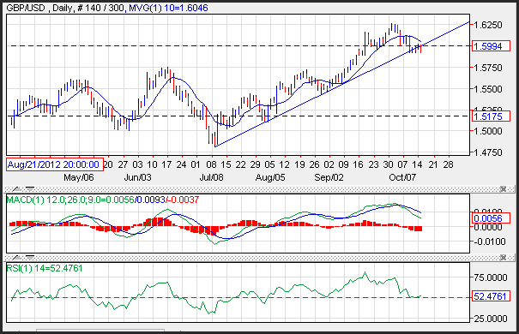Click the GBP/USD Daily chart title
Image resolution: width=519 pixels, height=334 pixels.
65,8
